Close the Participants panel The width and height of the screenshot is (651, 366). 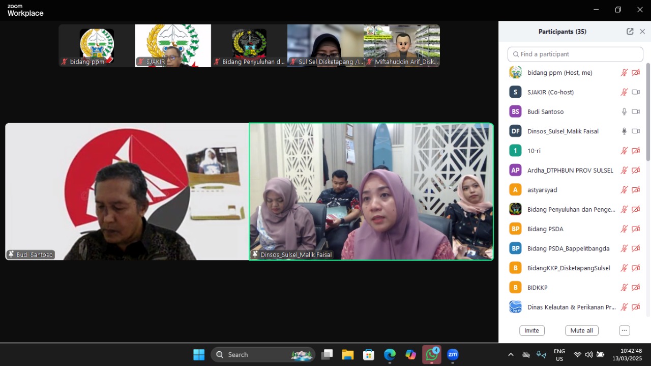tap(642, 32)
